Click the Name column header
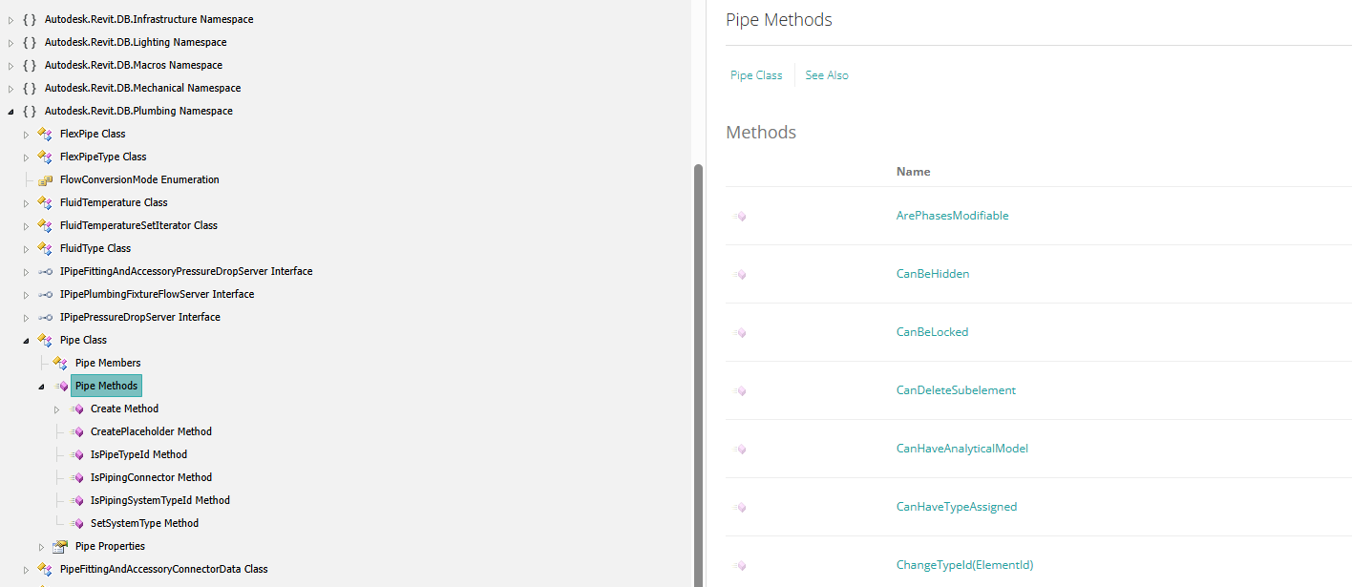This screenshot has height=587, width=1352. coord(913,172)
